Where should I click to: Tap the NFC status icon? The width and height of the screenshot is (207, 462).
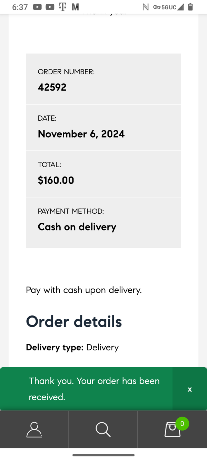point(145,7)
